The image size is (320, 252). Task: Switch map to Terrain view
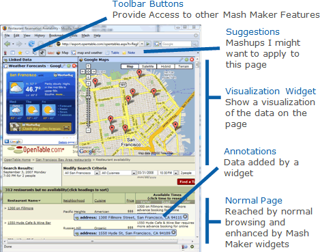(x=184, y=66)
